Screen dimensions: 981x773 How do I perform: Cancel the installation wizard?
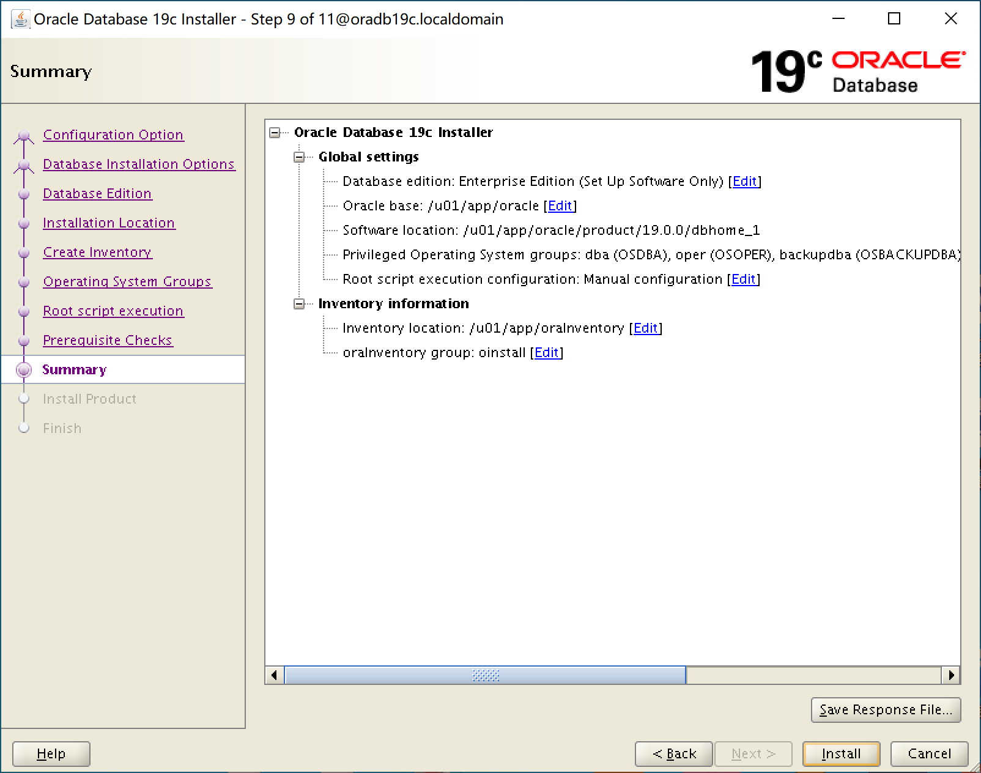(930, 754)
